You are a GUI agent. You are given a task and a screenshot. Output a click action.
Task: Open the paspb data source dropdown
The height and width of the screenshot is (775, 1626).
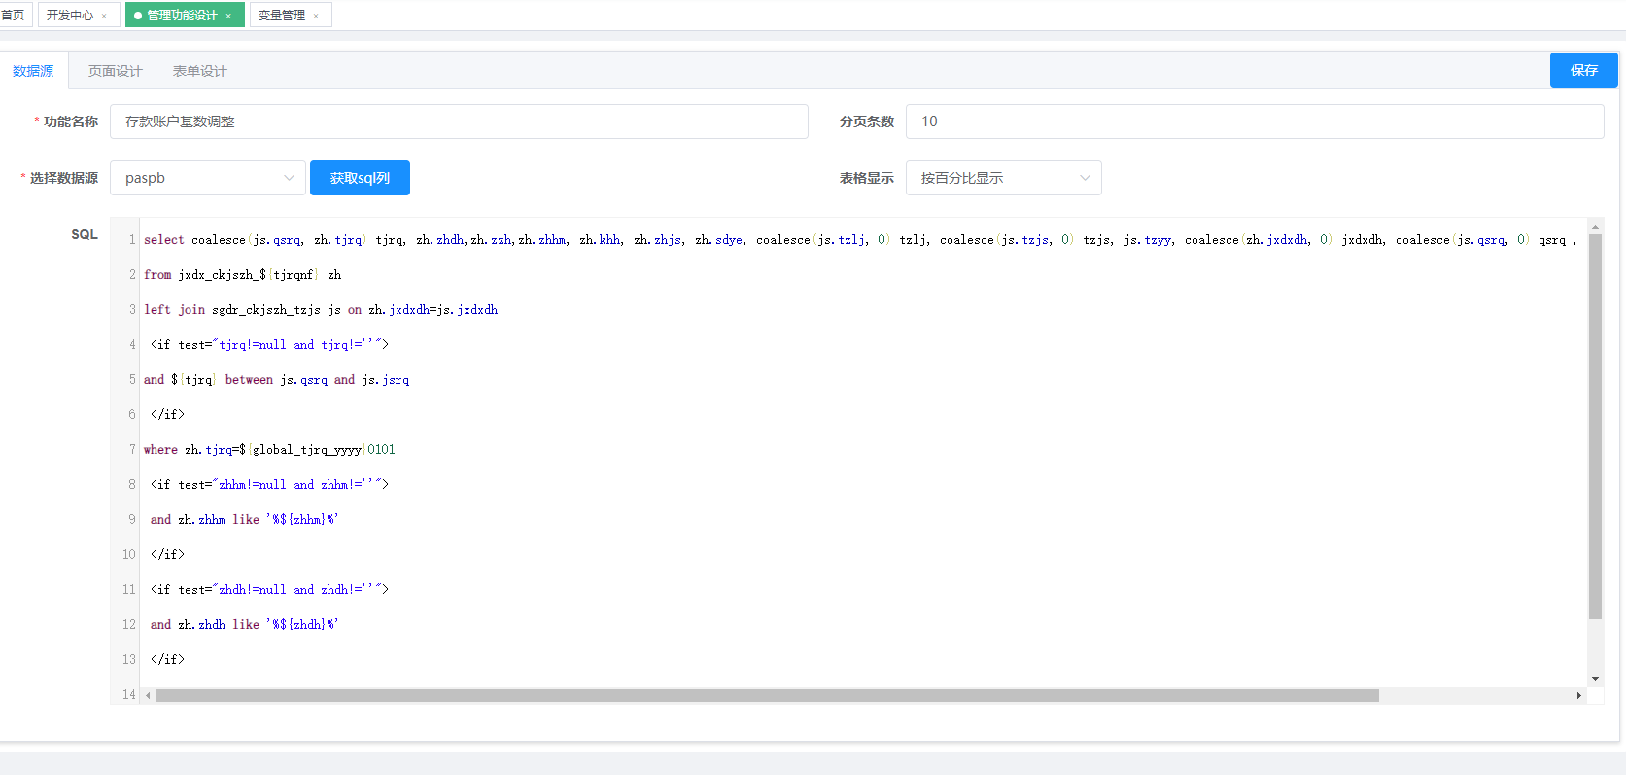pyautogui.click(x=208, y=178)
